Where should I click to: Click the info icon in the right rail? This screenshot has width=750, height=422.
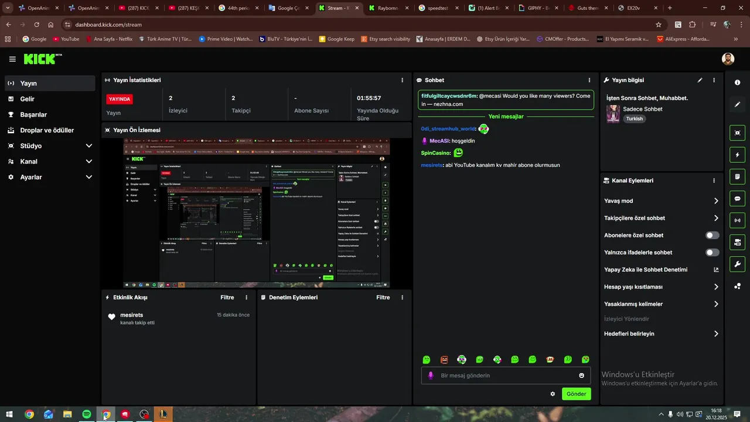[737, 83]
